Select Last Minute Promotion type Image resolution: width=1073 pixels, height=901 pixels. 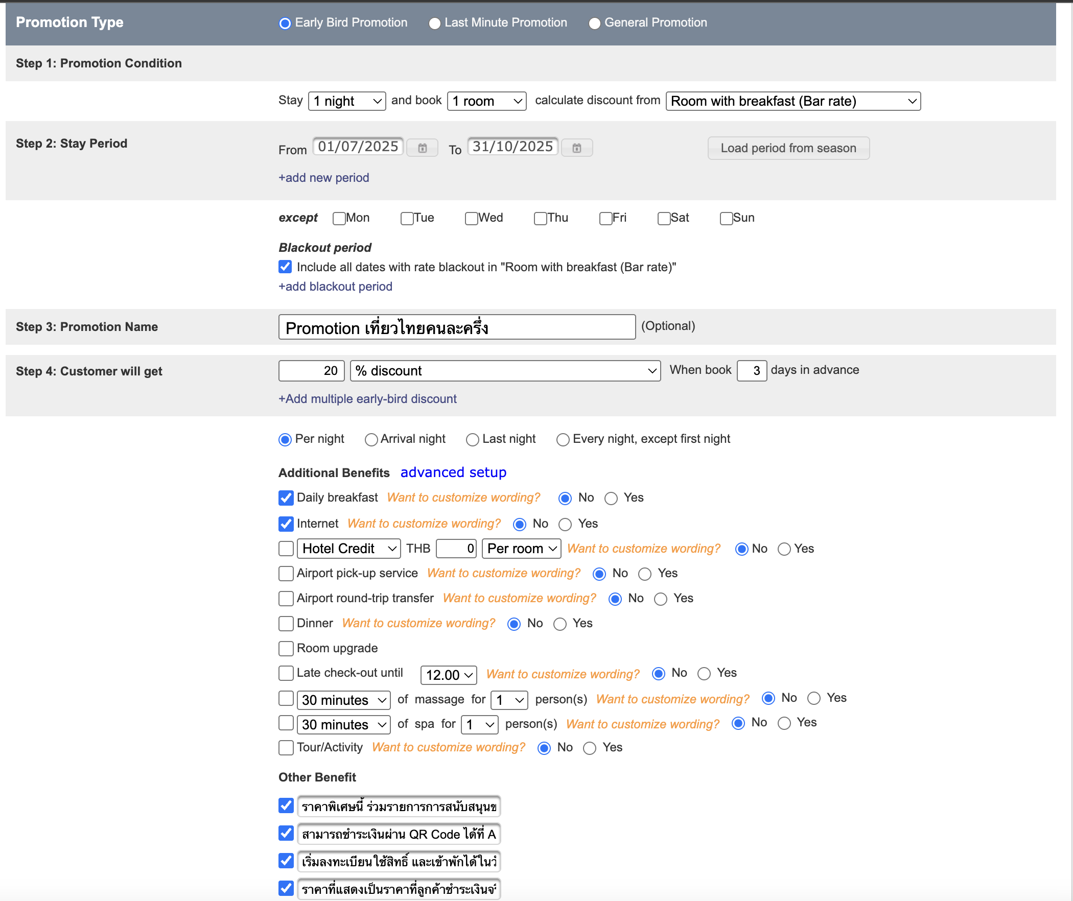(x=435, y=23)
